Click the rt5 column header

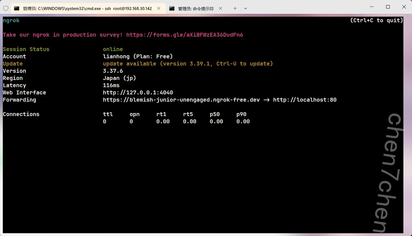coord(188,114)
